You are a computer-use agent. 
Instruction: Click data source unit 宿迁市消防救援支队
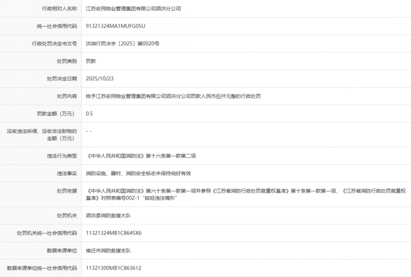tap(108, 250)
